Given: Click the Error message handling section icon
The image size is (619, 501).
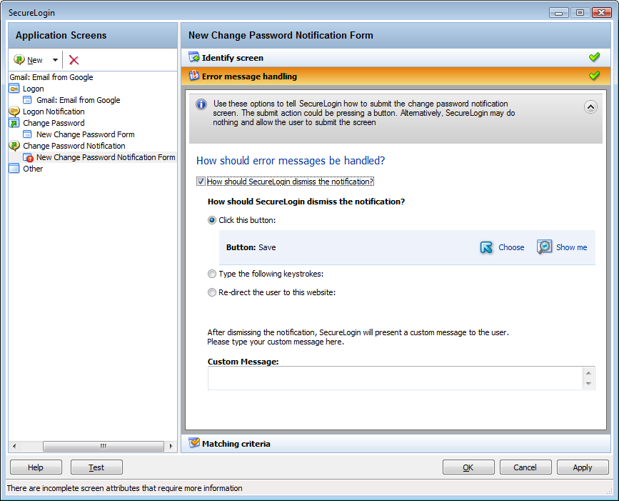Looking at the screenshot, I should point(193,76).
